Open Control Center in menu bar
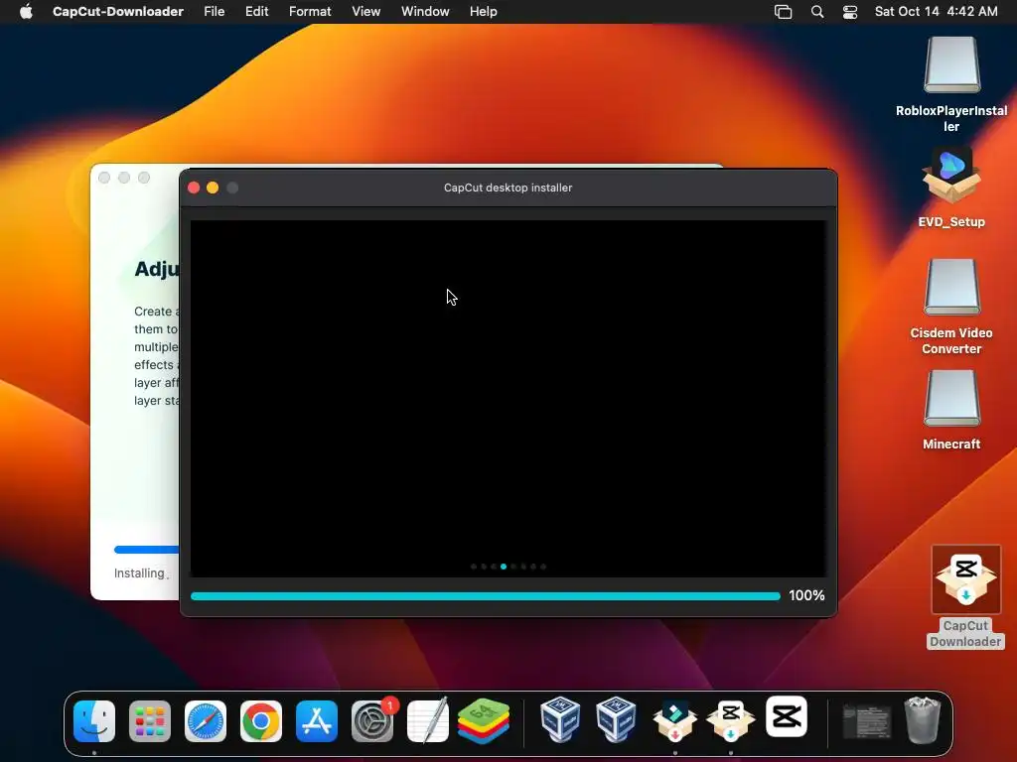Viewport: 1017px width, 762px height. 850,12
